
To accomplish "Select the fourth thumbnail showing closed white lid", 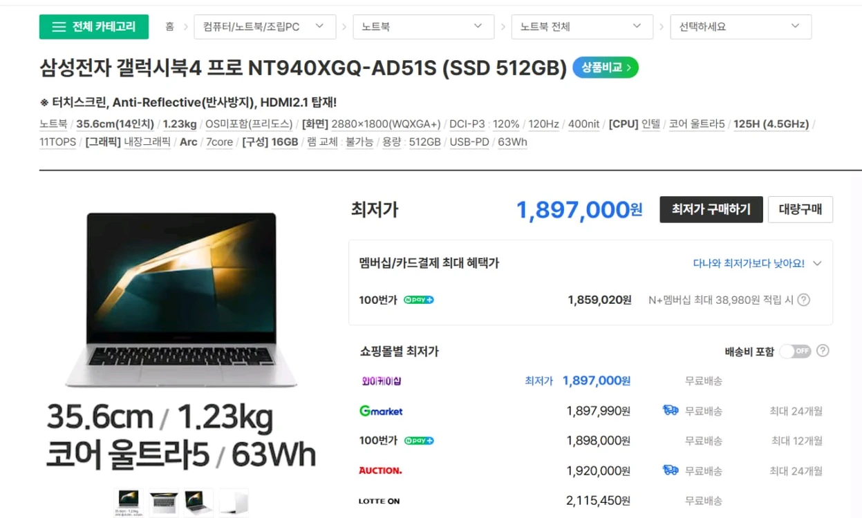I will pos(234,502).
